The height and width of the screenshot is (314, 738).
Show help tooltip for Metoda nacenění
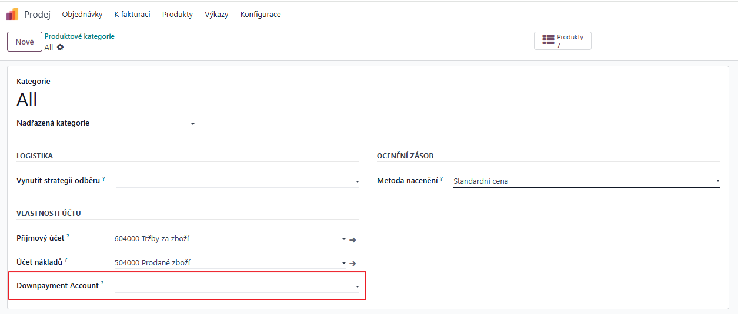click(442, 178)
